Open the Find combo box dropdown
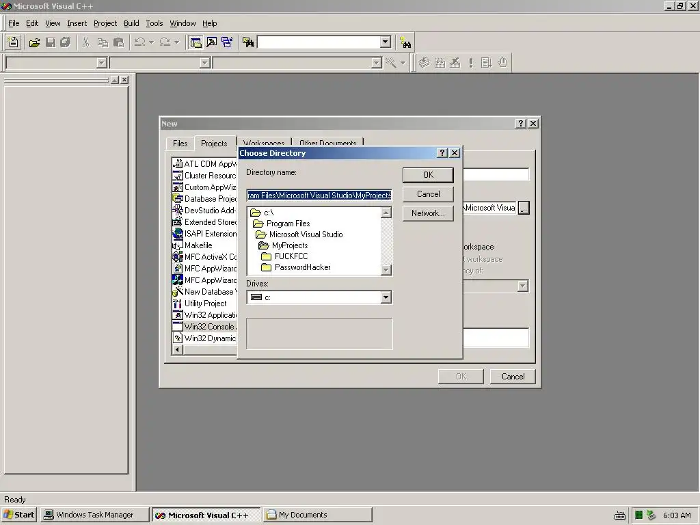The width and height of the screenshot is (700, 525). tap(386, 42)
